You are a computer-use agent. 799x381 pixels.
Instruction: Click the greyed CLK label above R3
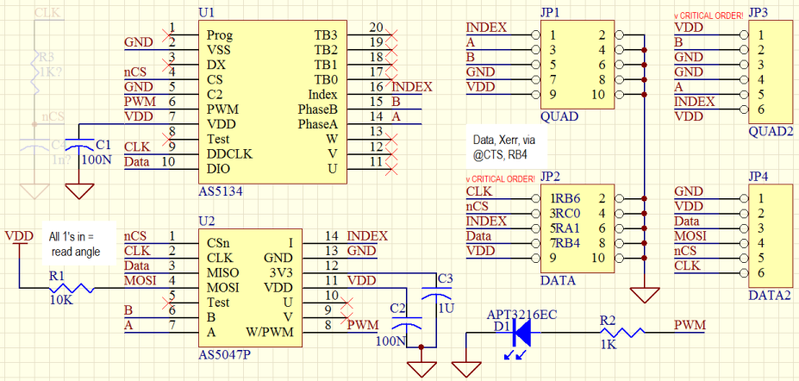(x=47, y=12)
